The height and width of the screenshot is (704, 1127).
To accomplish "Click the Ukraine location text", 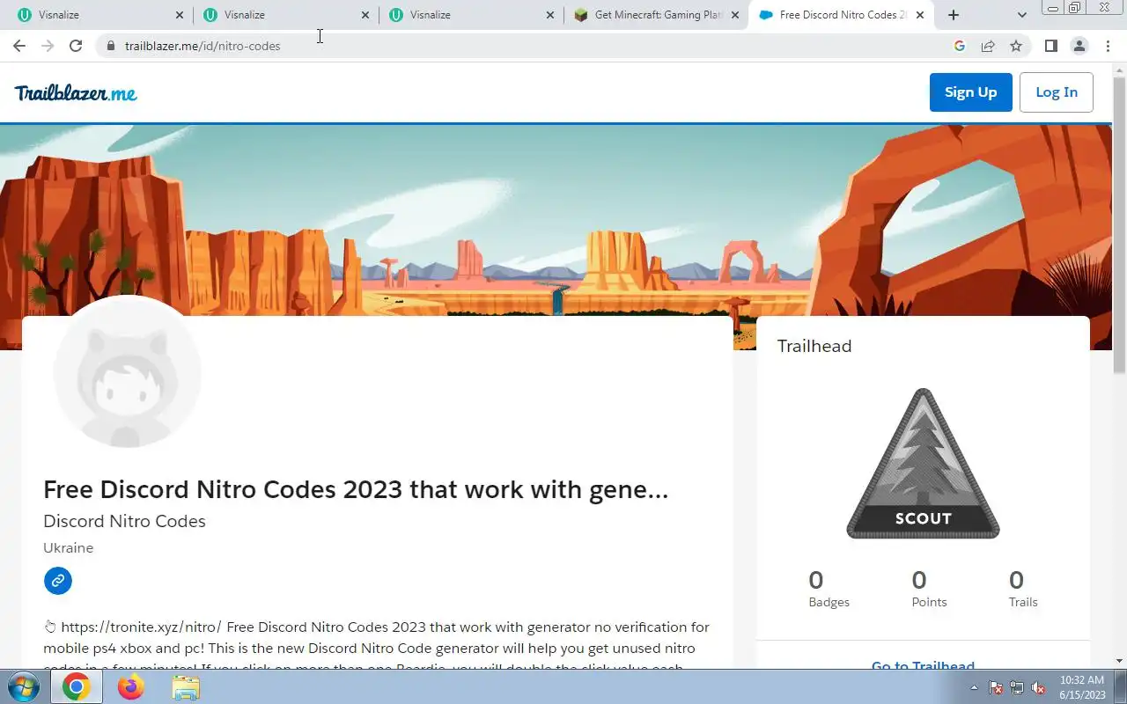I will click(x=68, y=547).
